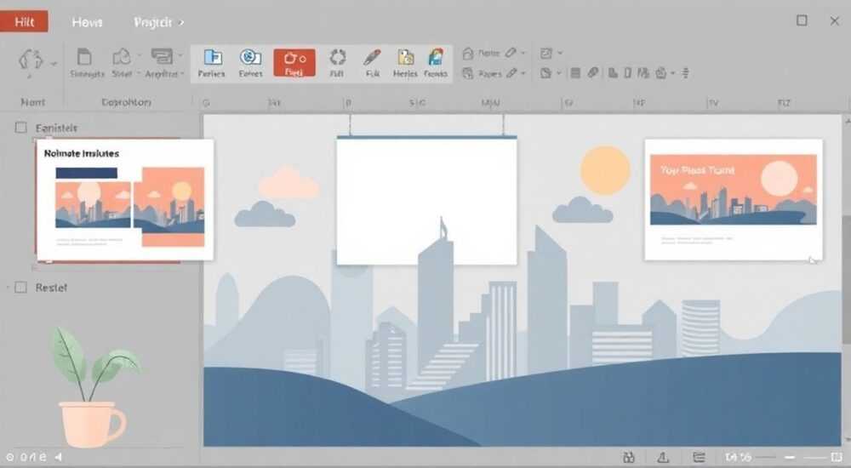Click the align bottom-left icon in the lower toolbar row
Image resolution: width=851 pixels, height=468 pixels.
tap(613, 72)
